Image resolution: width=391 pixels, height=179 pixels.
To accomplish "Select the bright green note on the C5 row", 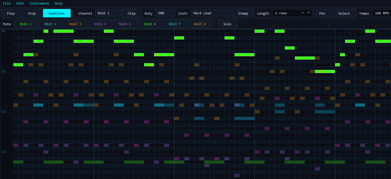I will 325,71.
